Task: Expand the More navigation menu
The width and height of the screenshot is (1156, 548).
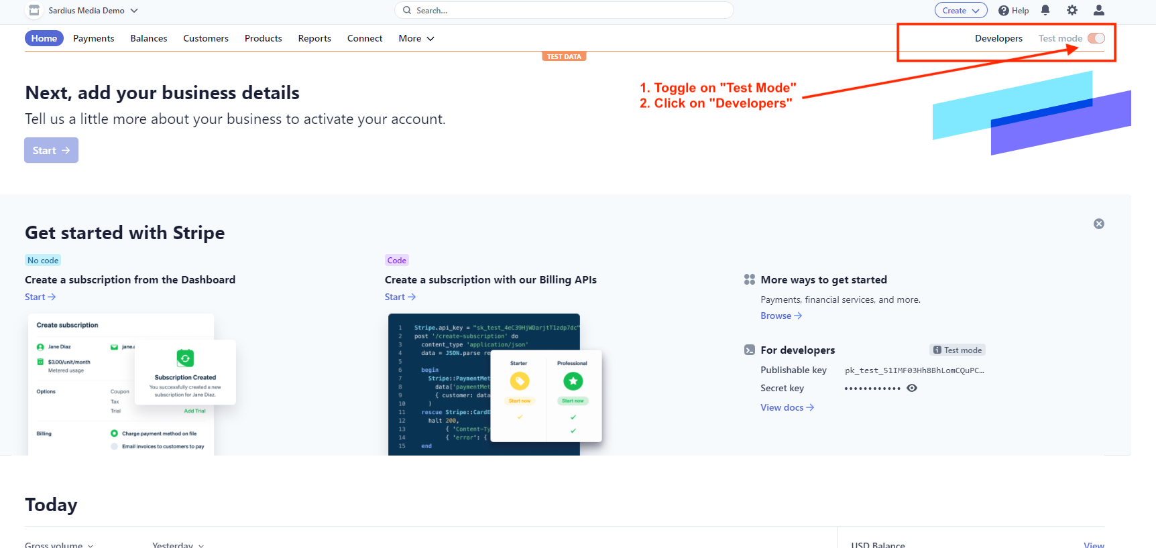Action: [x=416, y=38]
